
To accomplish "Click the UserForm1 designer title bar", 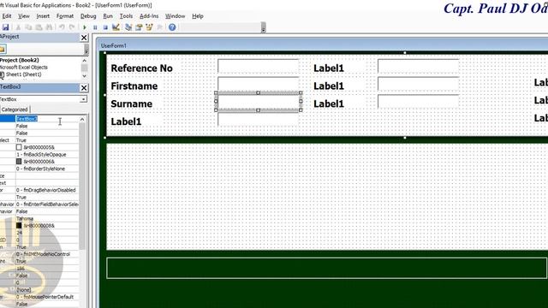I will point(322,45).
